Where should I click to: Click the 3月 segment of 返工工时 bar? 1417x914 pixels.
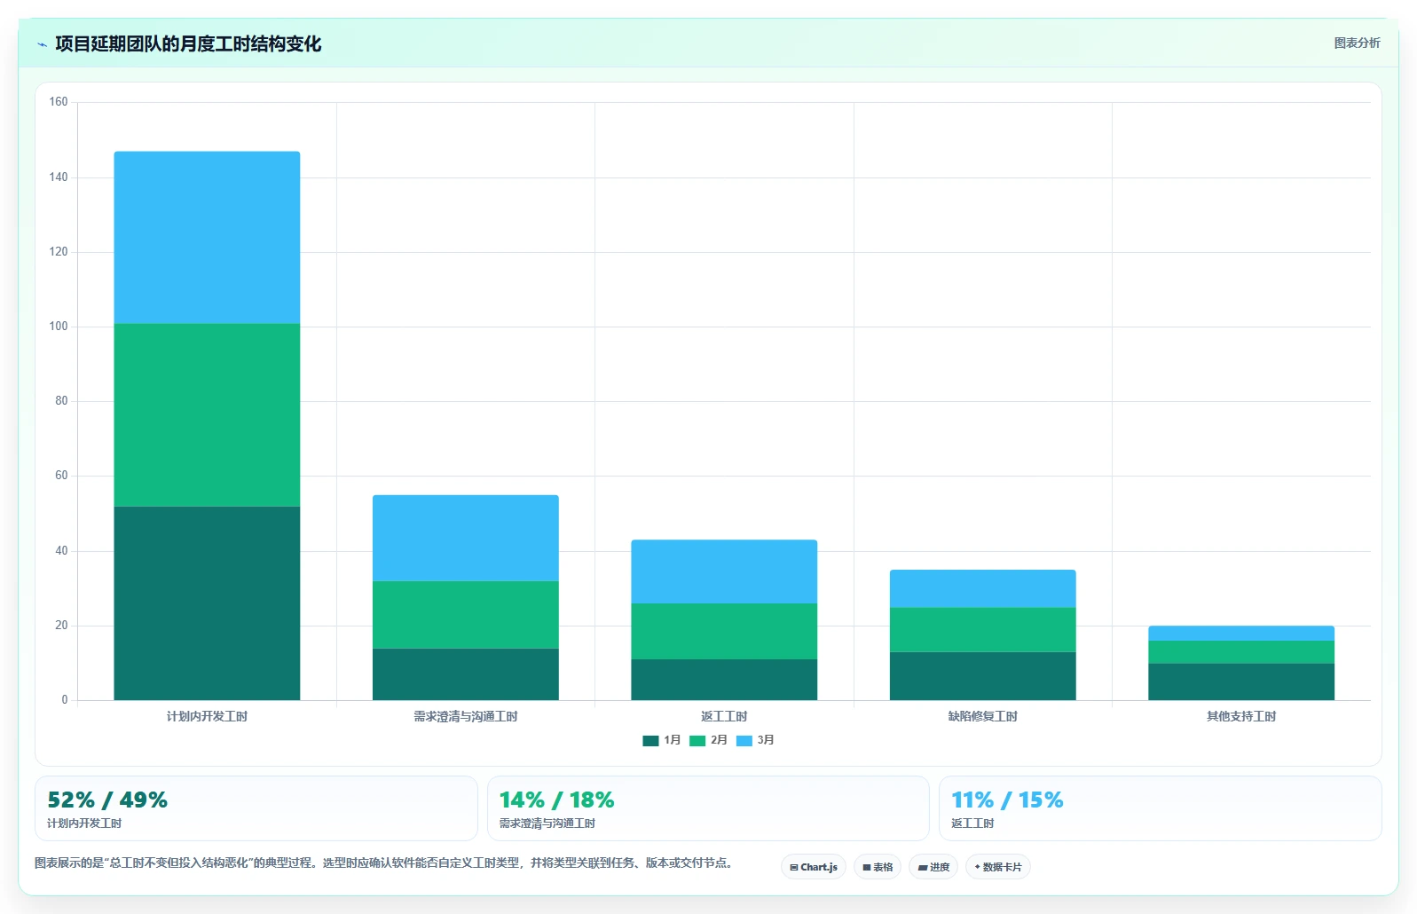(724, 571)
